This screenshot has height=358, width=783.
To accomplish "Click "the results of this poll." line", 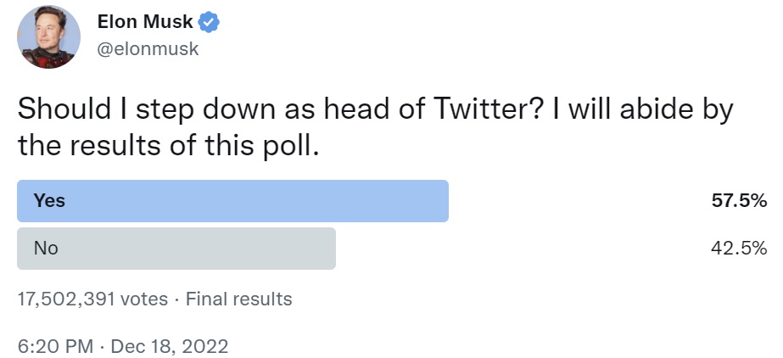I will 167,145.
